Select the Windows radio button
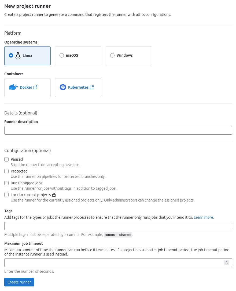Viewport: 236px width, 291px height. point(112,55)
